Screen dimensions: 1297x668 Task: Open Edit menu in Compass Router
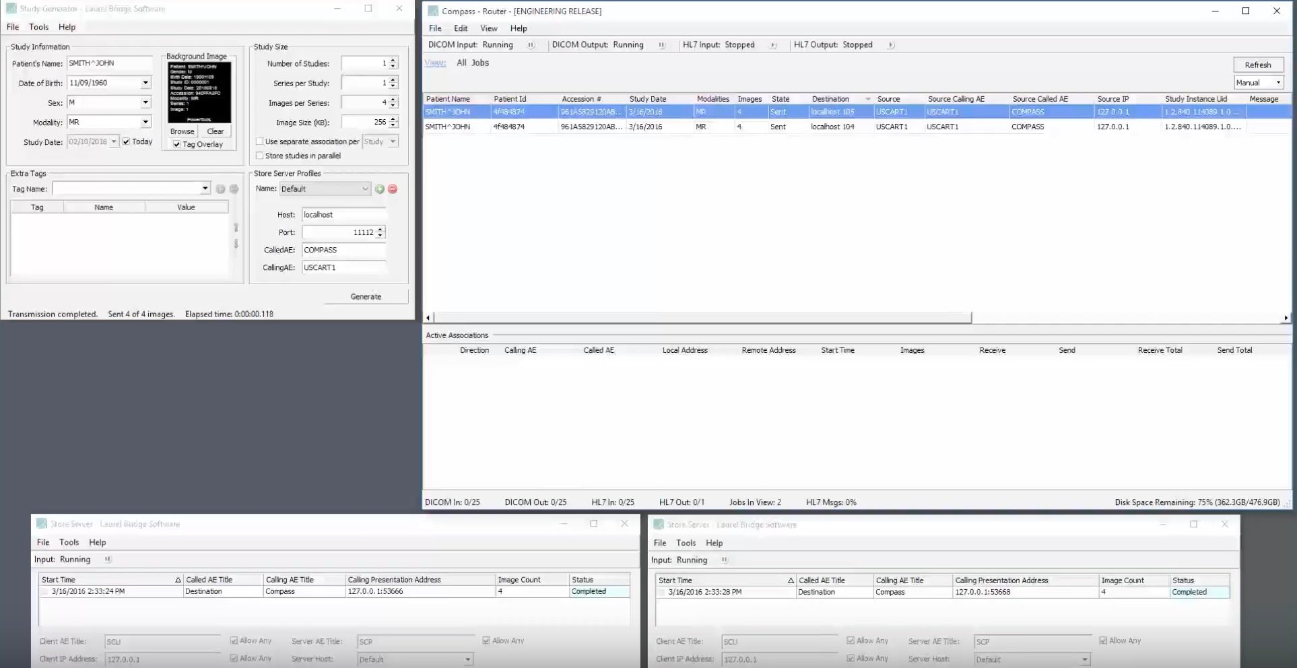461,28
